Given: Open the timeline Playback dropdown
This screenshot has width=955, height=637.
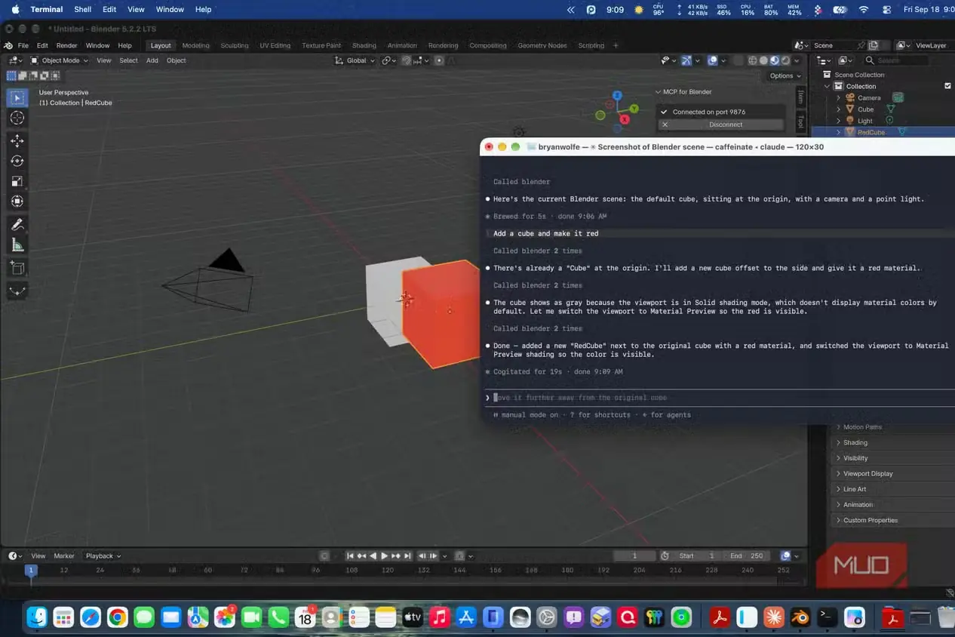Looking at the screenshot, I should coord(103,555).
